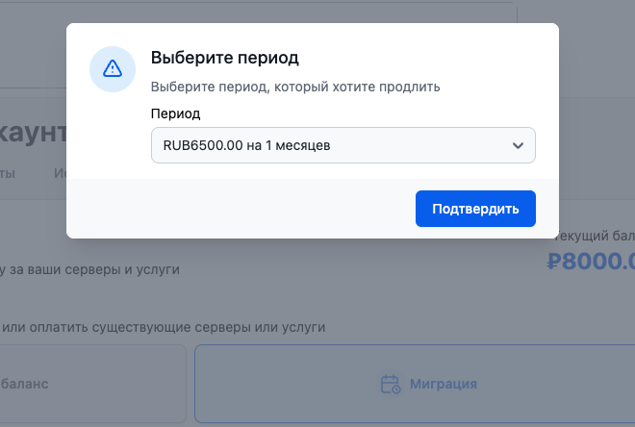Click the 'за ваши серверы и услуги' text
The width and height of the screenshot is (635, 427).
[x=91, y=270]
